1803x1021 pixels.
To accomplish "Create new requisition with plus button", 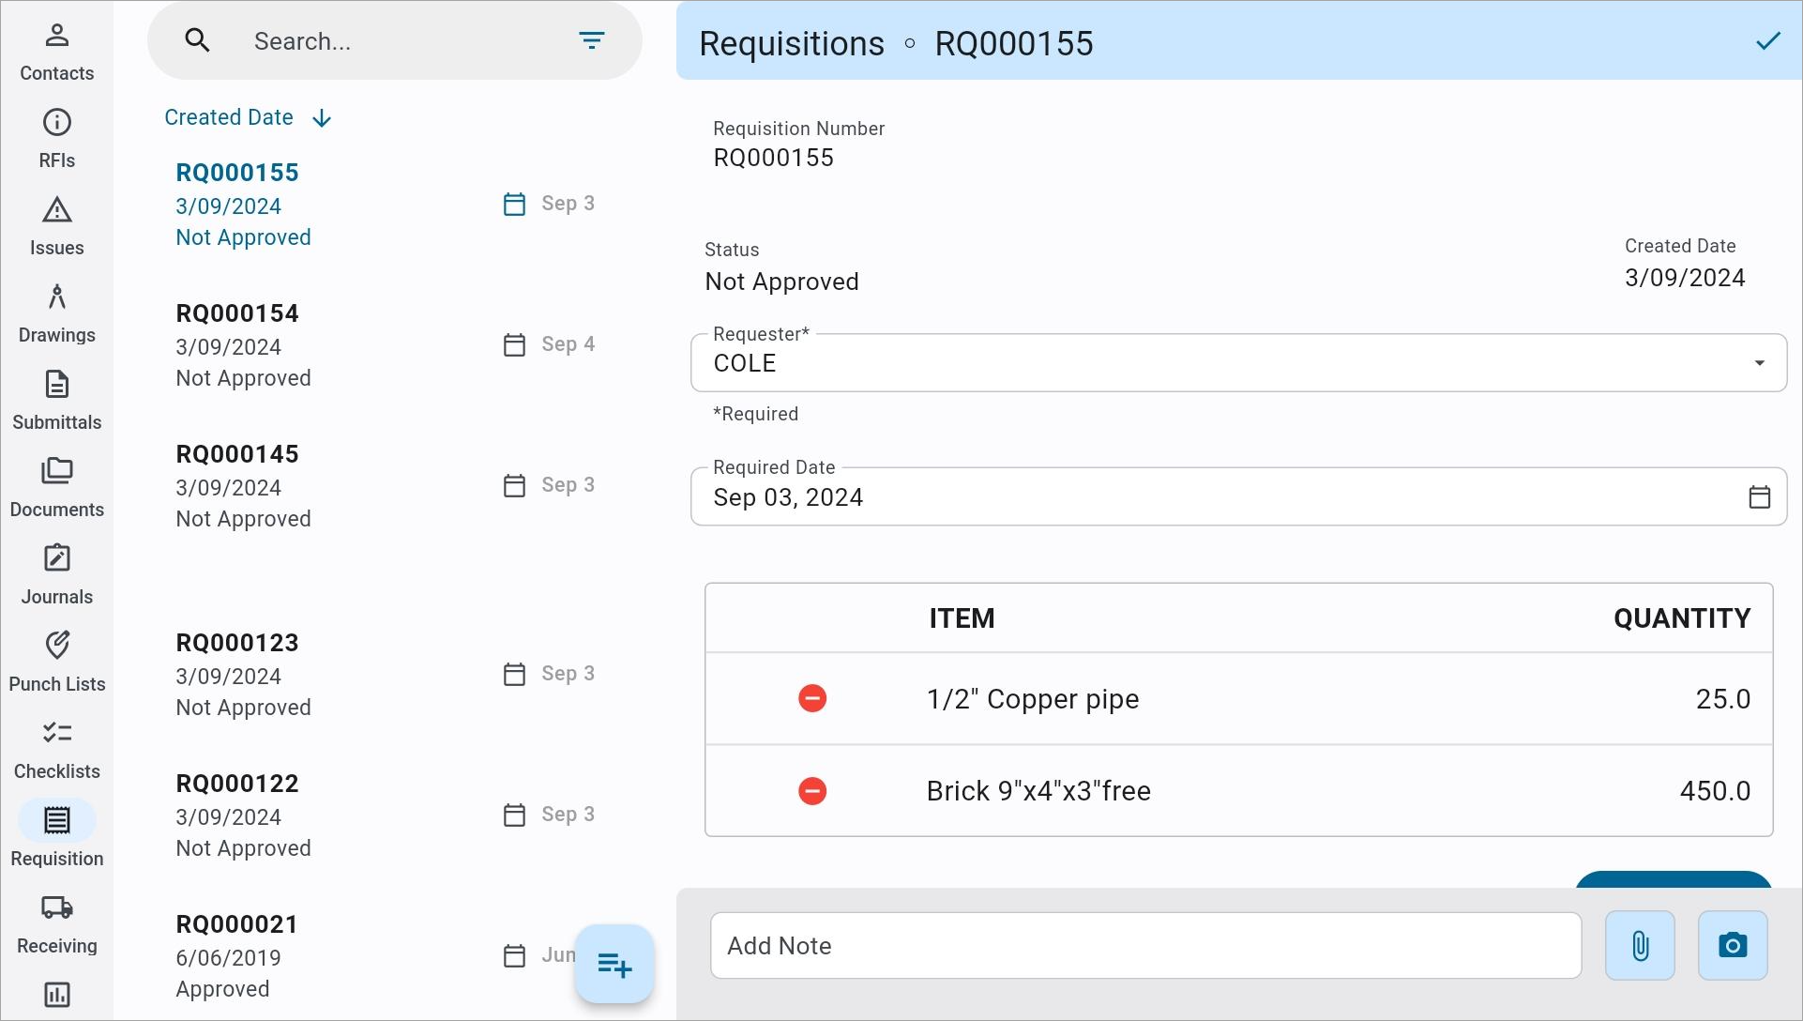I will [615, 964].
